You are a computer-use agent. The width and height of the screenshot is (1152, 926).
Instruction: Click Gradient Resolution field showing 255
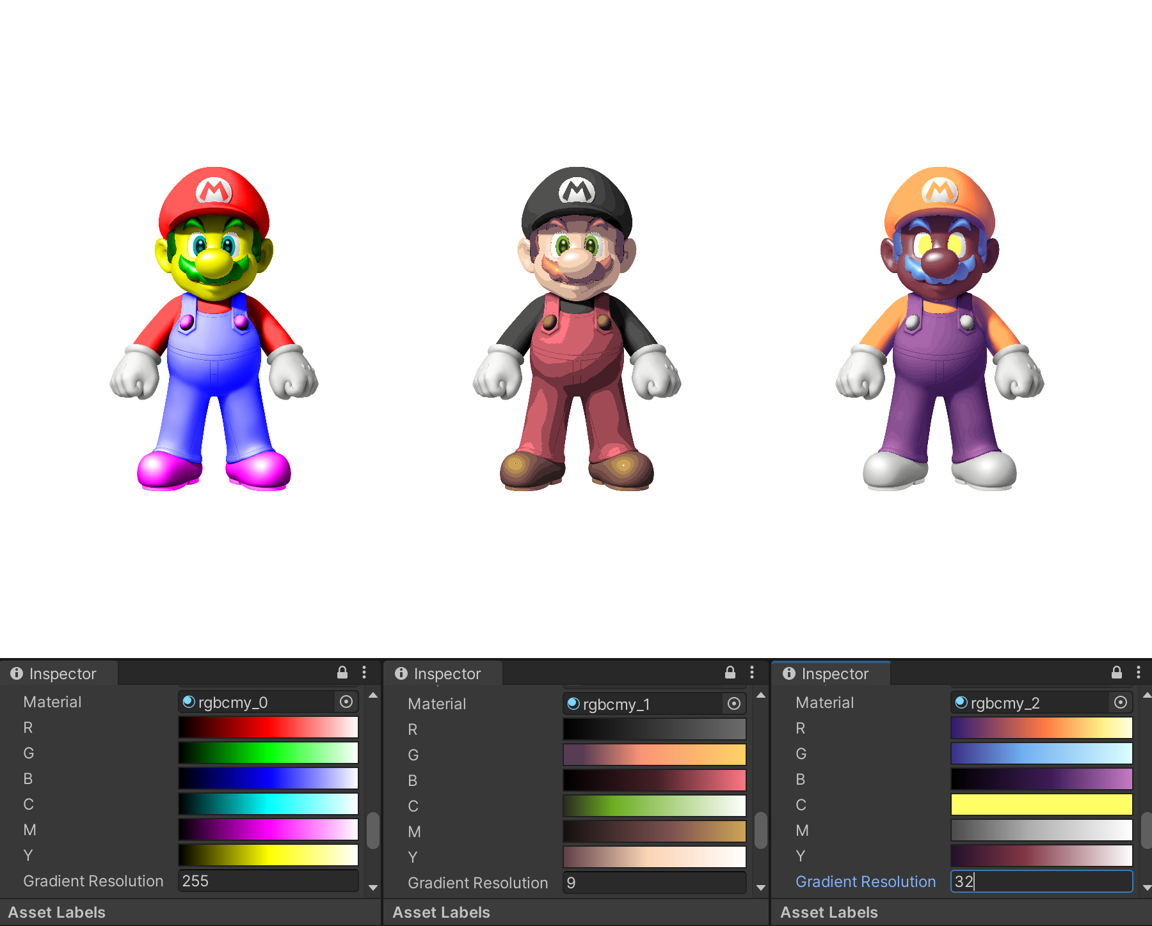pyautogui.click(x=268, y=881)
